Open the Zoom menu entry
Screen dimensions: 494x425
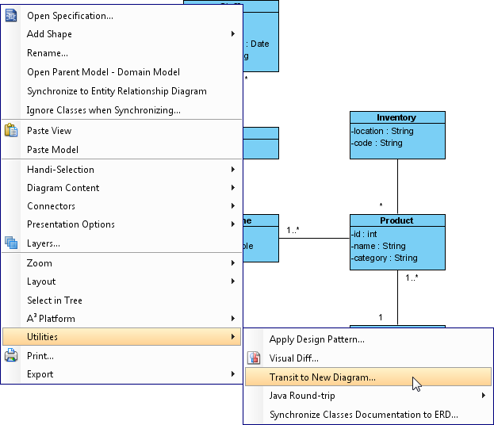tap(121, 263)
